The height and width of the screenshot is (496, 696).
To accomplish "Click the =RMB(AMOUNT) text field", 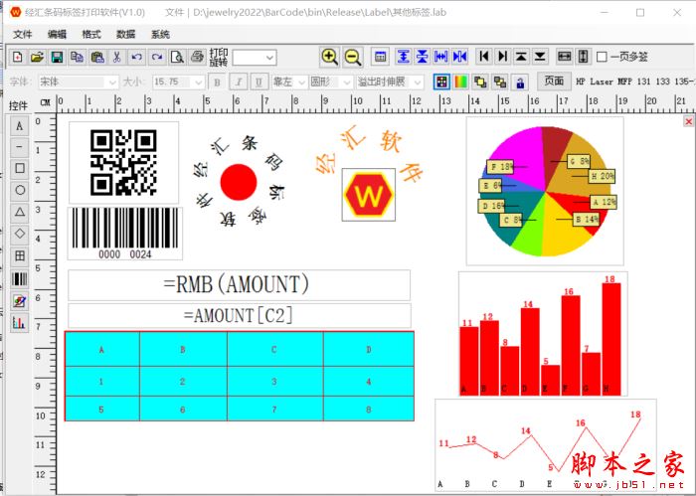I will click(239, 285).
